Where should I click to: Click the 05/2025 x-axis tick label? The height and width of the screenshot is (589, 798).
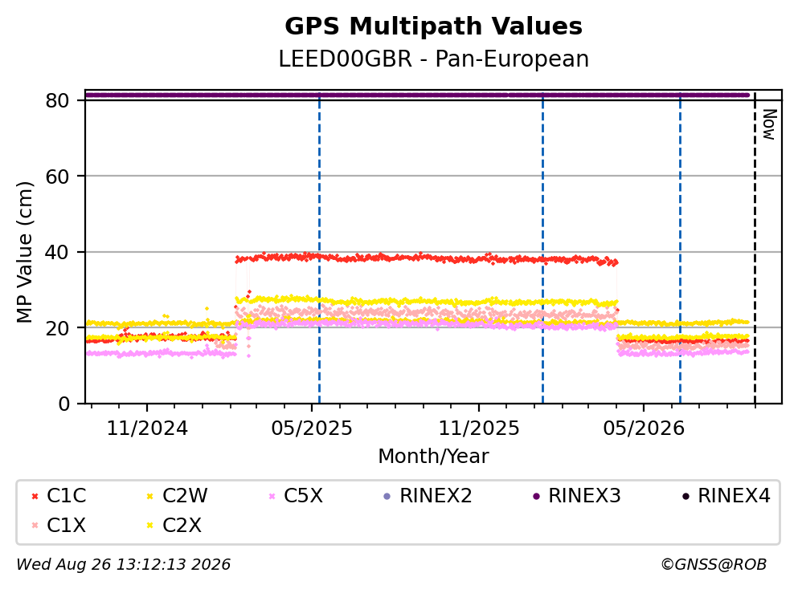pyautogui.click(x=312, y=429)
